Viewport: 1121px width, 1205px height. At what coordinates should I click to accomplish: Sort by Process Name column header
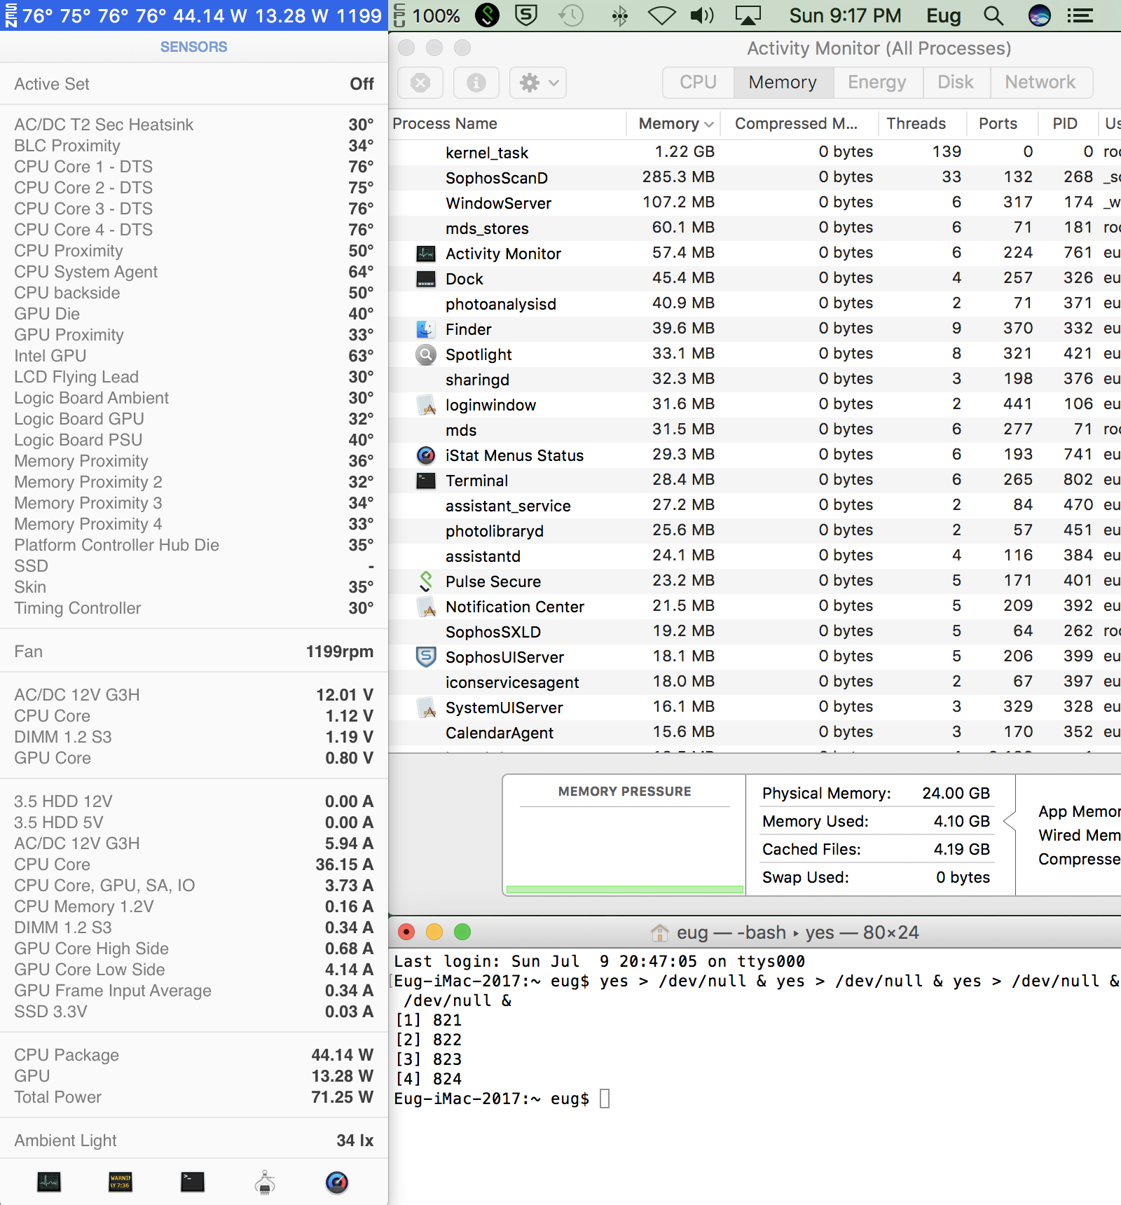click(507, 124)
